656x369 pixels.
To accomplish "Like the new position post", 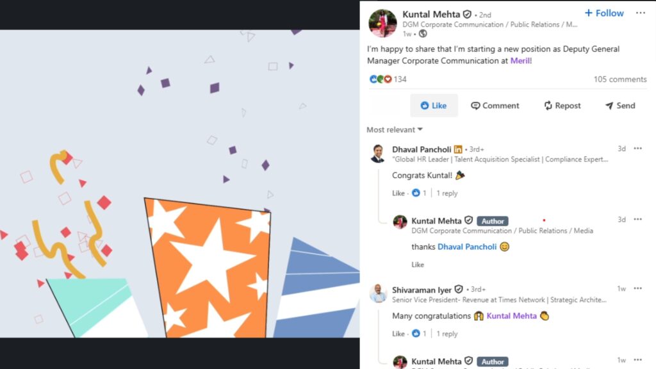I will click(434, 106).
